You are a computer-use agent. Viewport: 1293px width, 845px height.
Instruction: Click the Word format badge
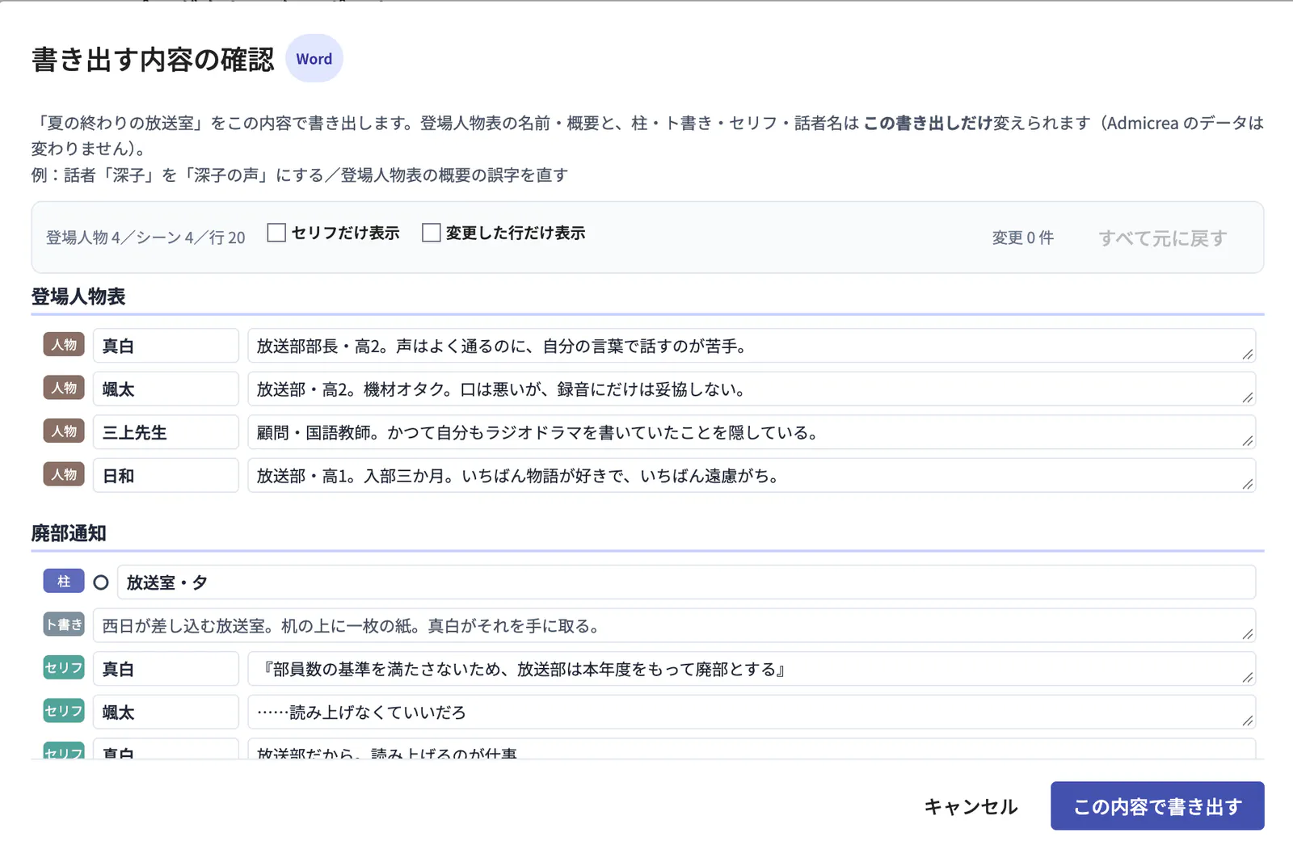coord(314,59)
